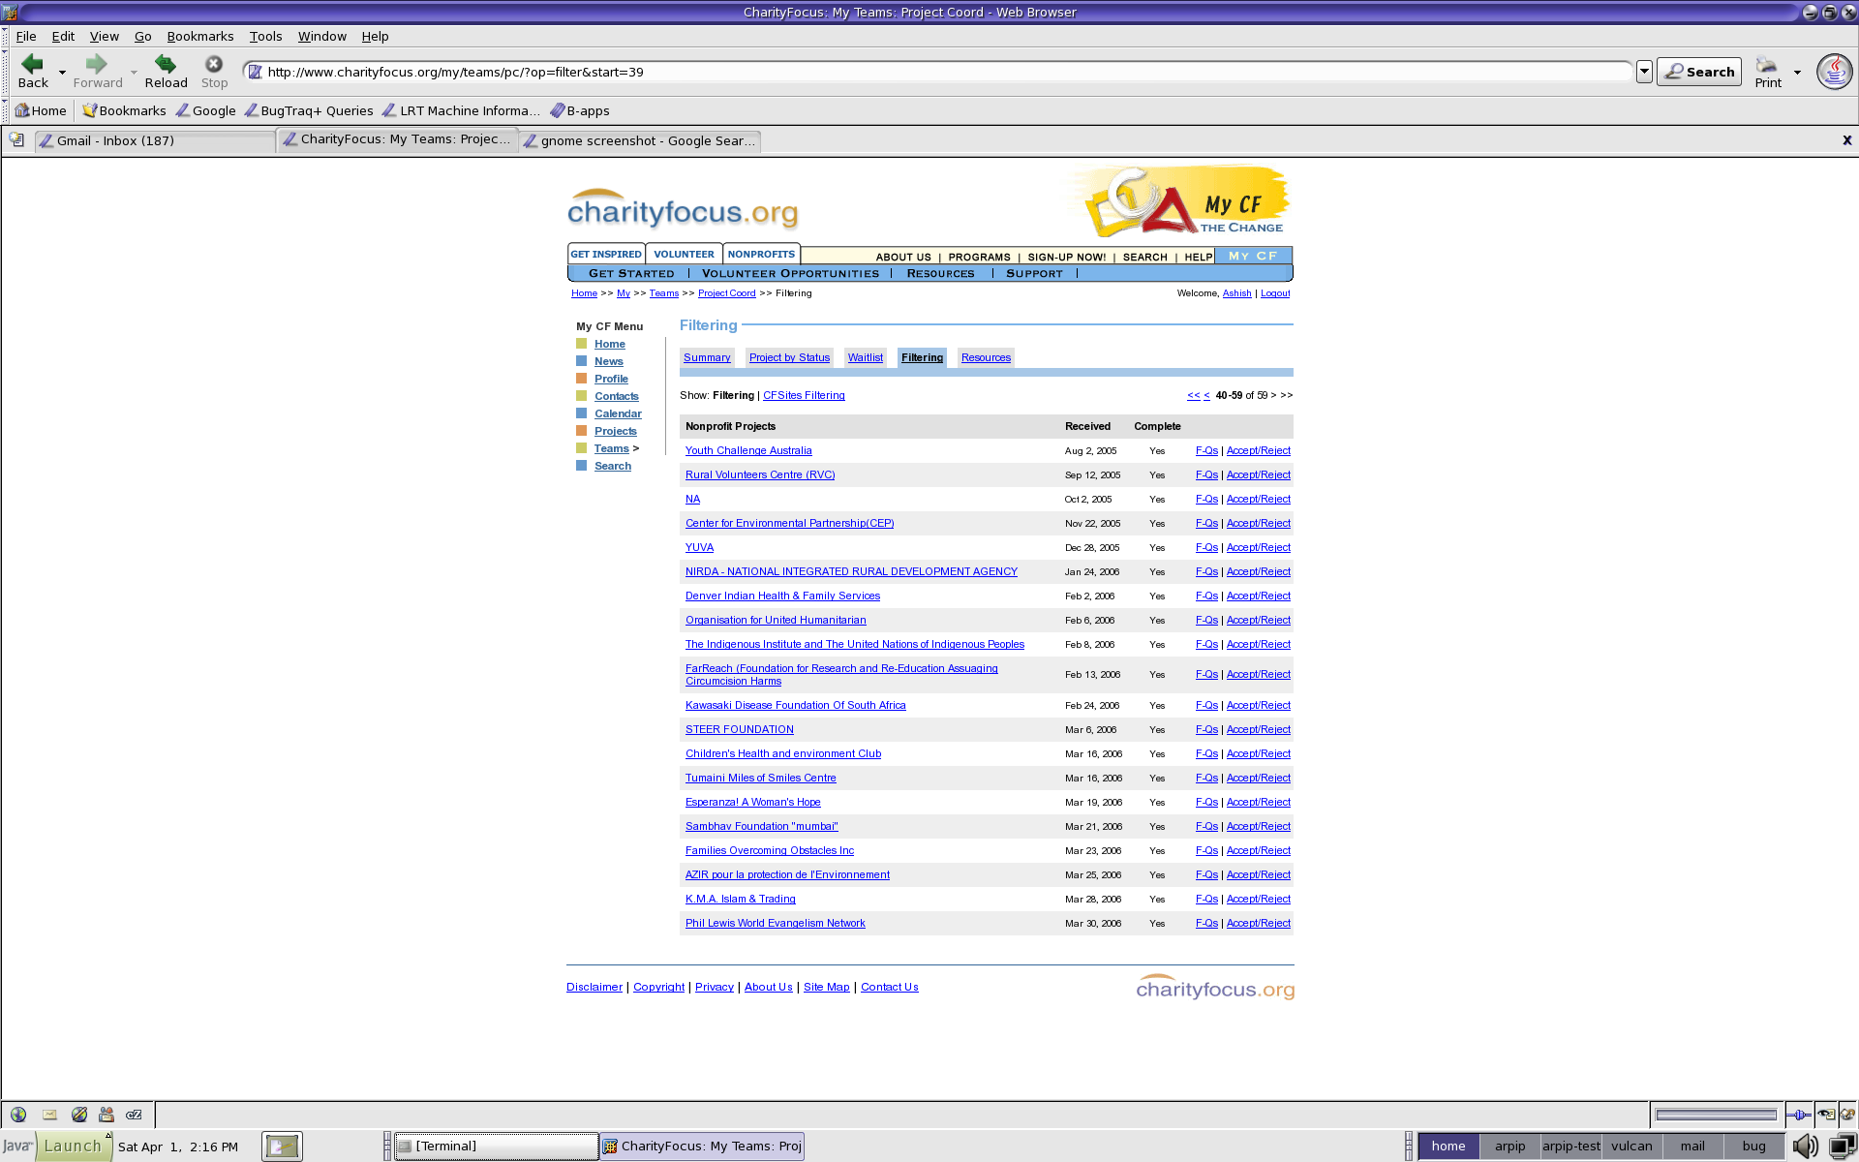Click the composer pencil icon in status bar
Image resolution: width=1859 pixels, height=1162 pixels.
[79, 1115]
